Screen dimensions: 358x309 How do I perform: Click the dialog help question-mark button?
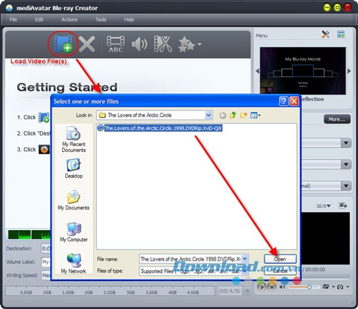[284, 101]
